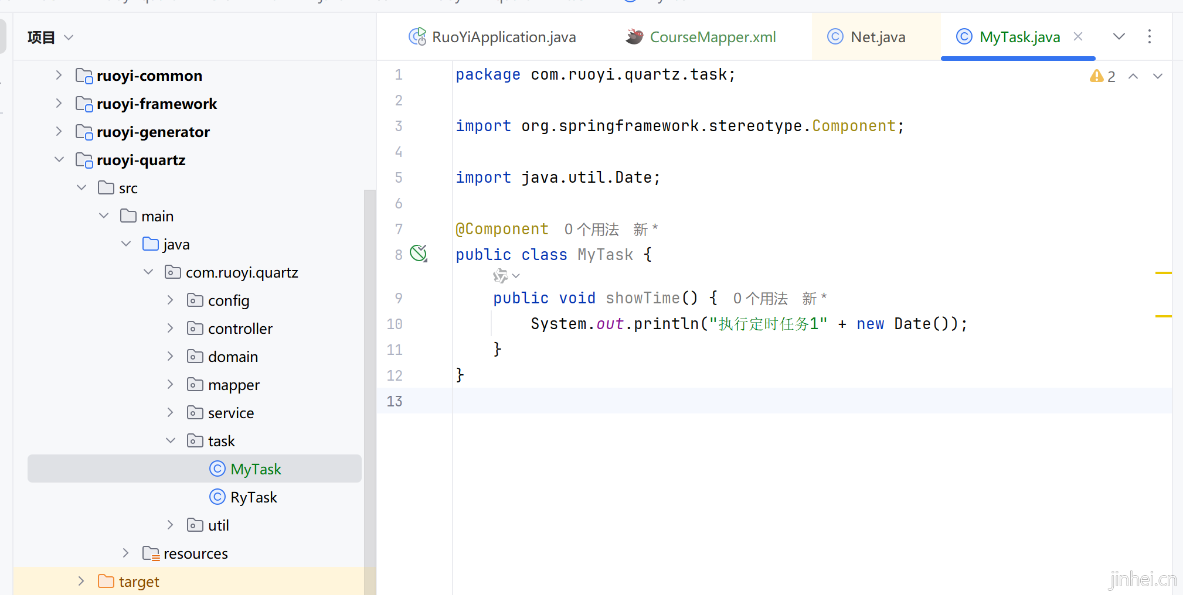The image size is (1183, 595).
Task: Select the ruoyi-generator module icon
Action: point(84,132)
